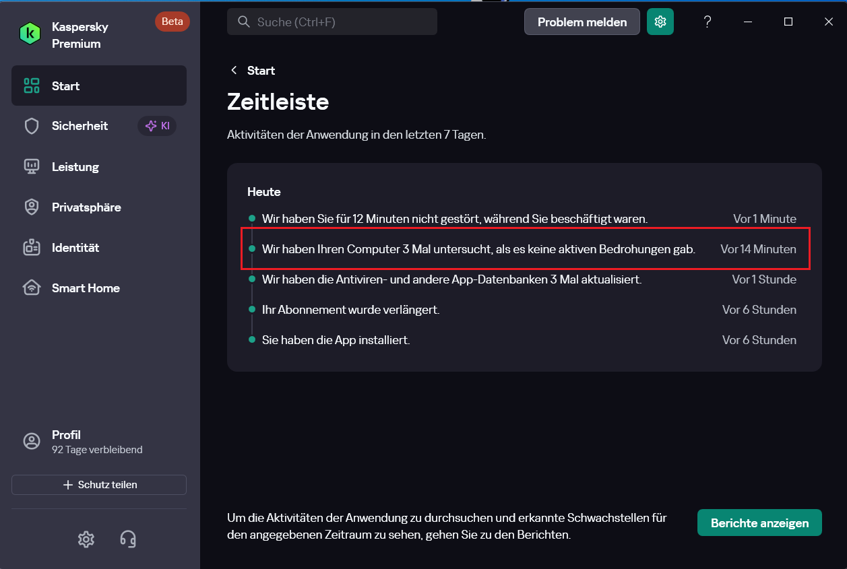Click the Smart Home house icon
The width and height of the screenshot is (847, 569).
click(x=32, y=288)
